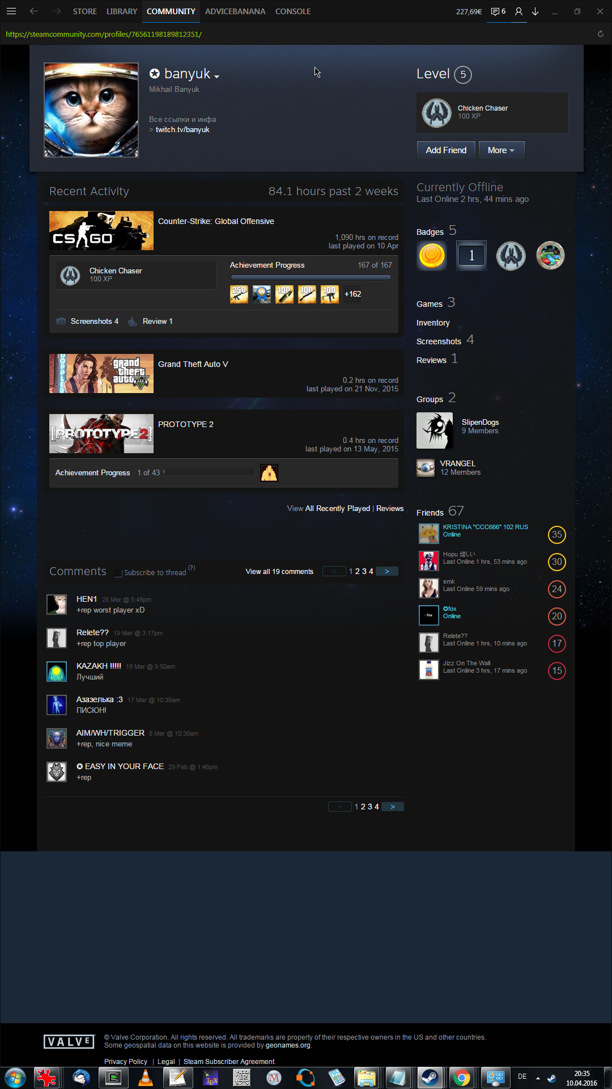The image size is (612, 1089).
Task: Switch to the LIBRARY tab
Action: 122,11
